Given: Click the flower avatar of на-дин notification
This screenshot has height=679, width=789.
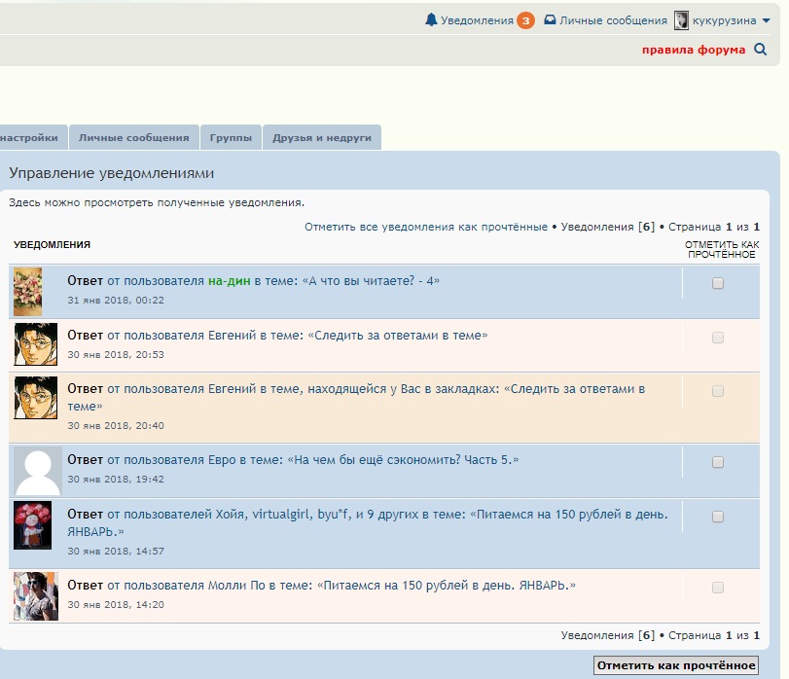Looking at the screenshot, I should point(28,292).
